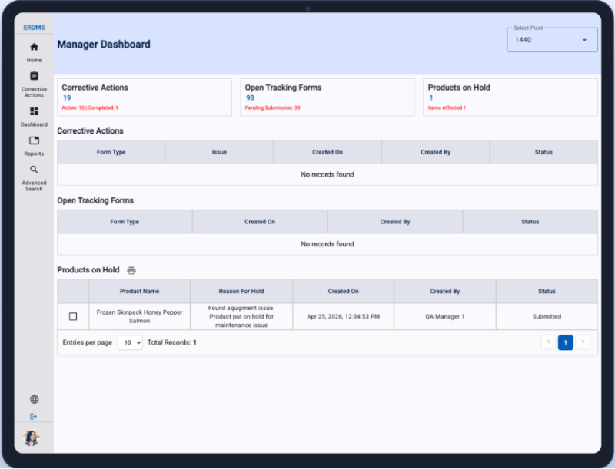Click the Submitted status cell
This screenshot has width=615, height=469.
pos(547,316)
